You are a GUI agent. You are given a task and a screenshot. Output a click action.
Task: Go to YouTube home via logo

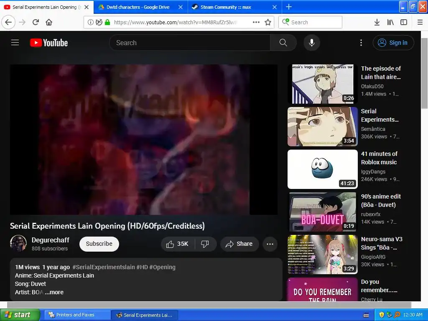coord(49,43)
